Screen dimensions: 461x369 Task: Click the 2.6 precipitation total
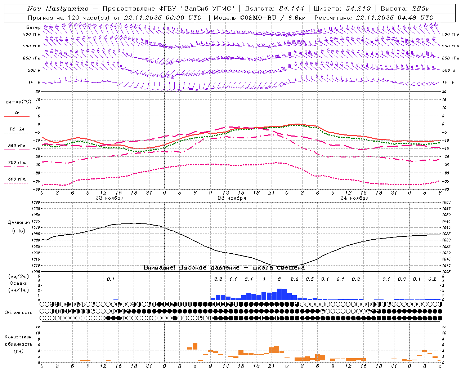click(295, 279)
